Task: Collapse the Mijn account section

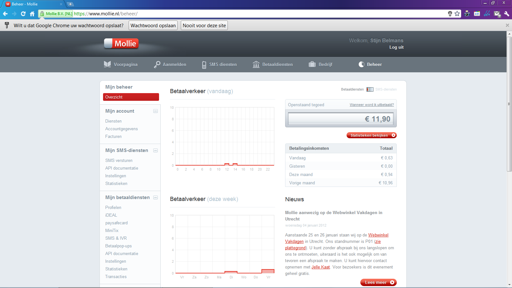Action: (x=156, y=111)
